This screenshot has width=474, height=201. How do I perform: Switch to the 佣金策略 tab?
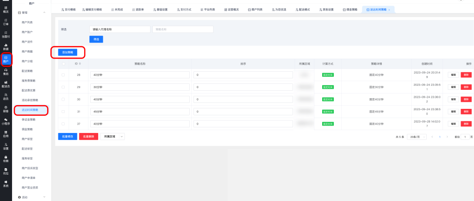point(349,10)
